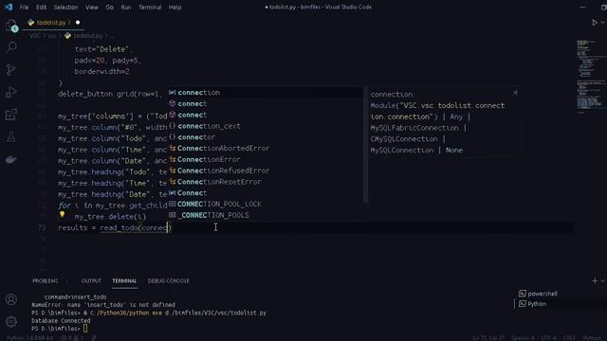Choose the 'ConnectionRefusedError' suggestion

click(265, 170)
